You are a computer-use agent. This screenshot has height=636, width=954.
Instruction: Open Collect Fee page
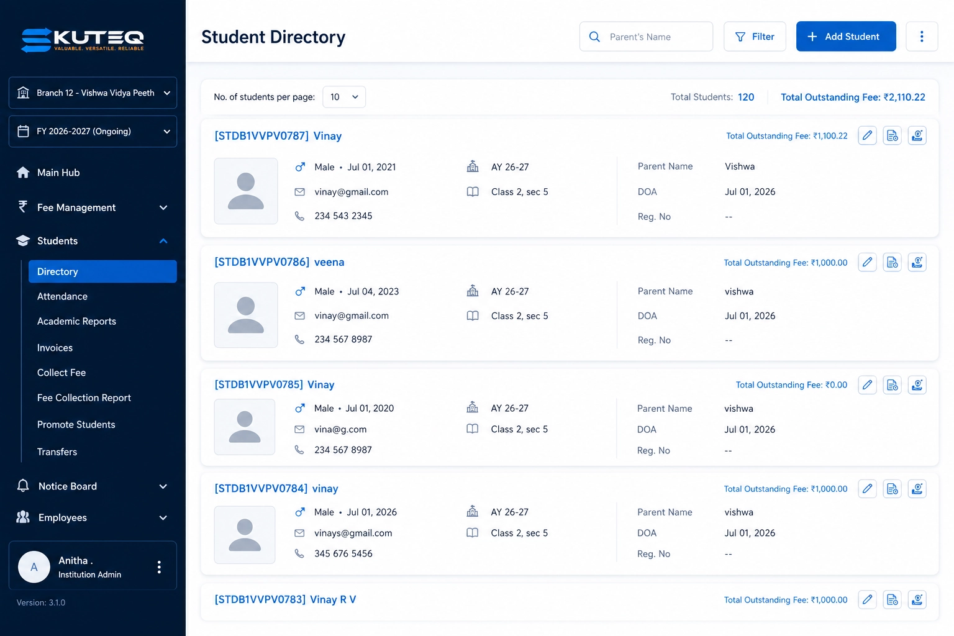[x=61, y=373]
